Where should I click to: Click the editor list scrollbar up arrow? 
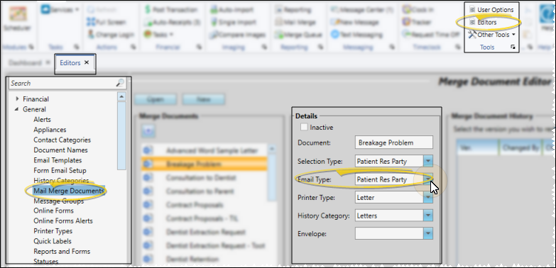(x=121, y=96)
